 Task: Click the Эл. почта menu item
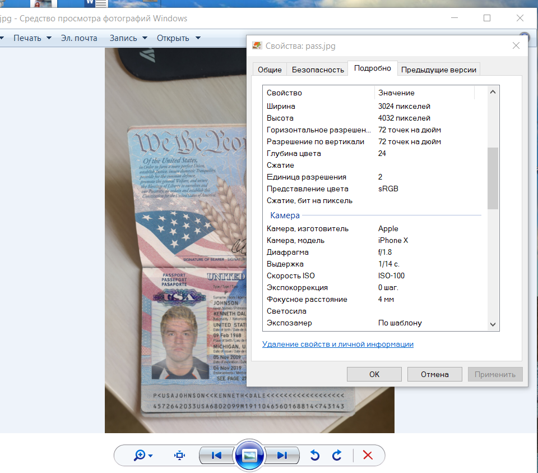click(x=79, y=38)
